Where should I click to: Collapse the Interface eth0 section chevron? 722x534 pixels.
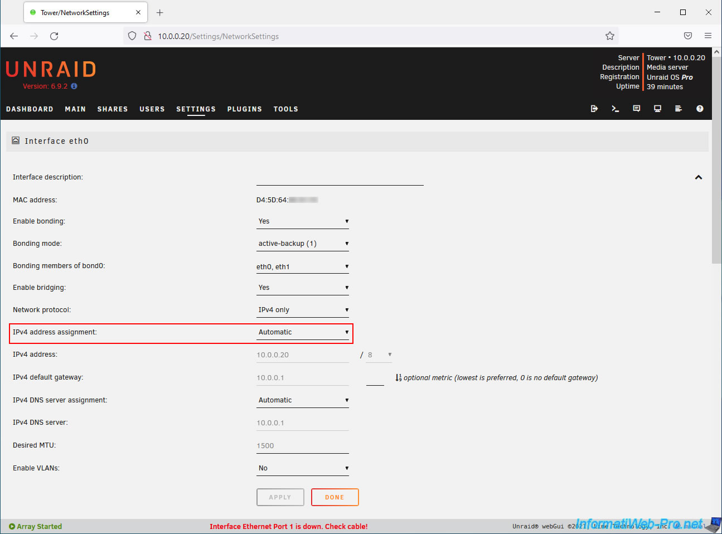point(698,177)
